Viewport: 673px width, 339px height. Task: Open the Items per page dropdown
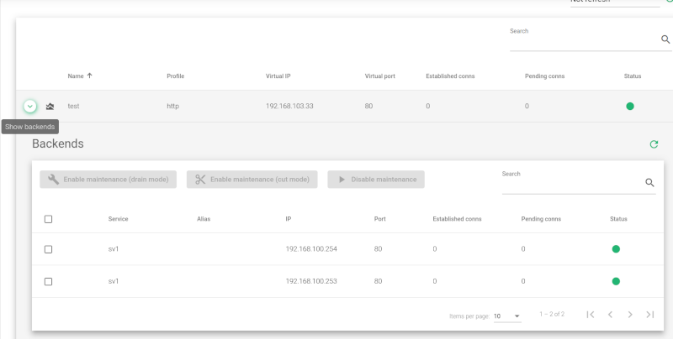click(x=507, y=316)
